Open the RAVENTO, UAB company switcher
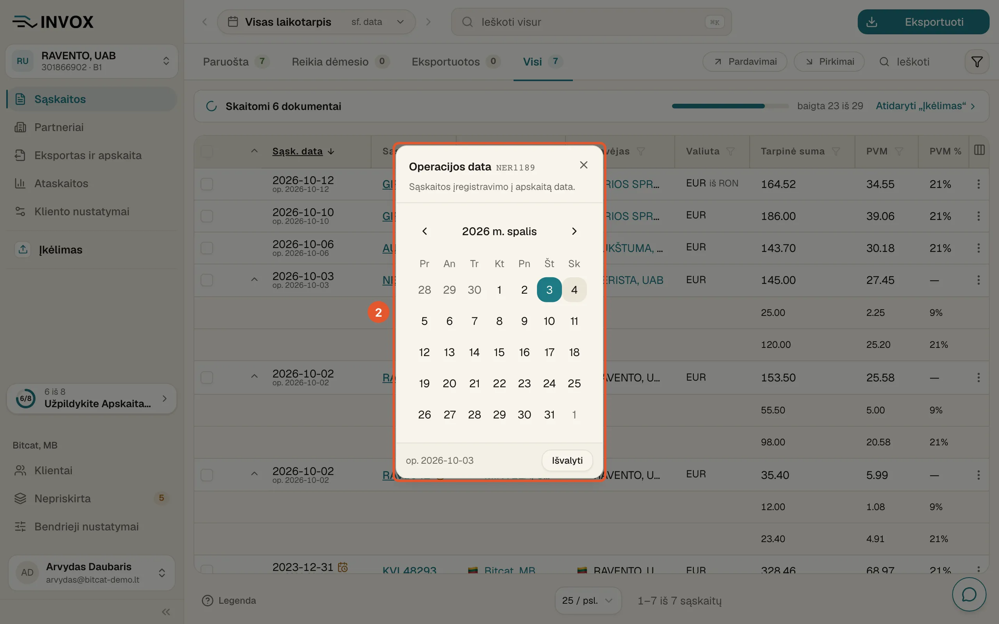Screen dimensions: 999x624 pos(92,61)
